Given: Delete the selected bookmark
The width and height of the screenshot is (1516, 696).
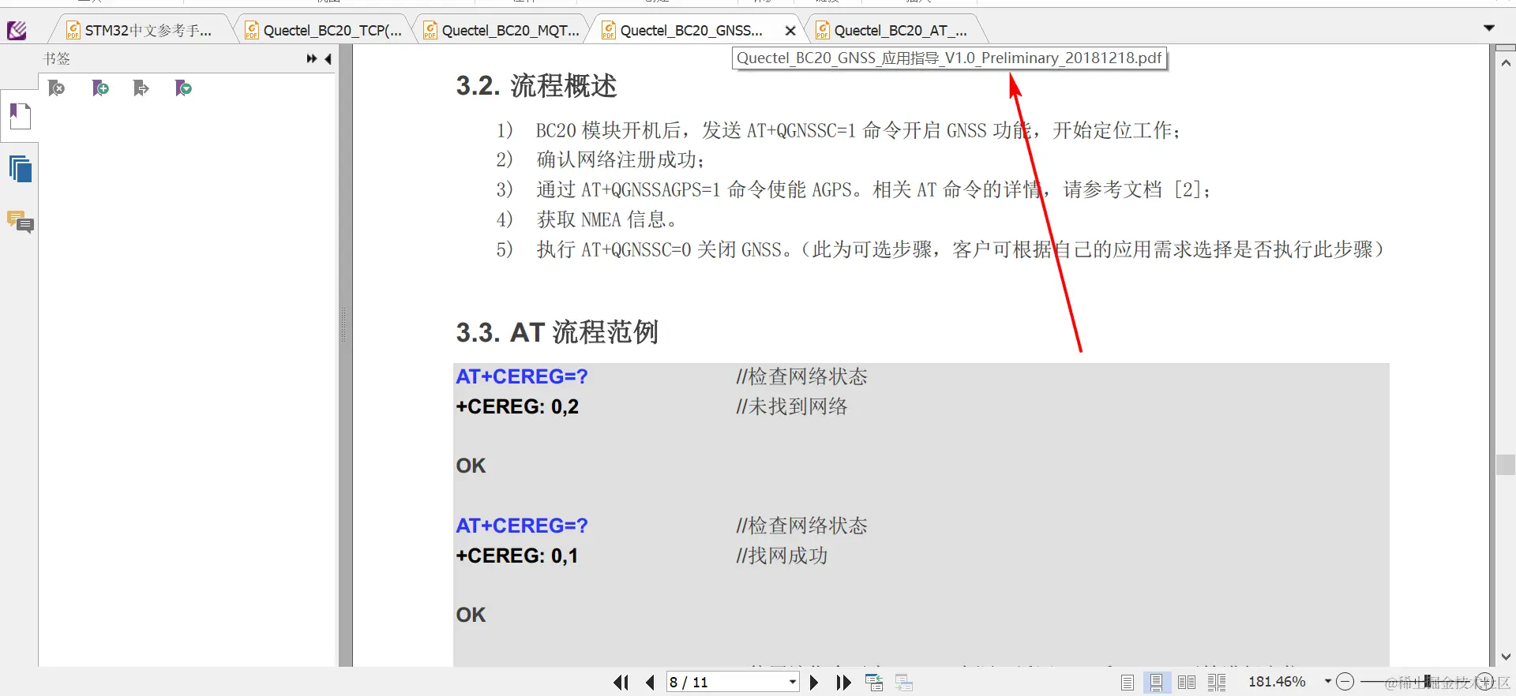Looking at the screenshot, I should tap(56, 88).
